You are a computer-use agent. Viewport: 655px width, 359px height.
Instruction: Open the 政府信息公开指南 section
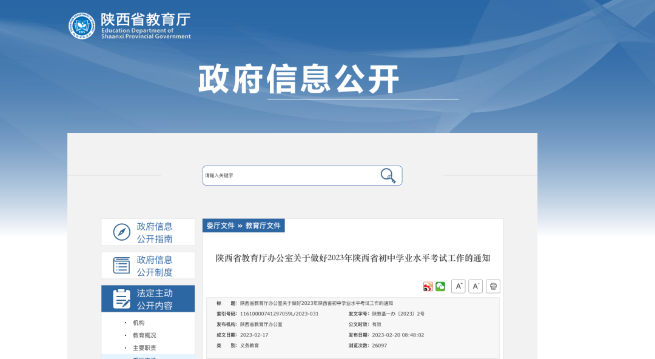(x=155, y=232)
